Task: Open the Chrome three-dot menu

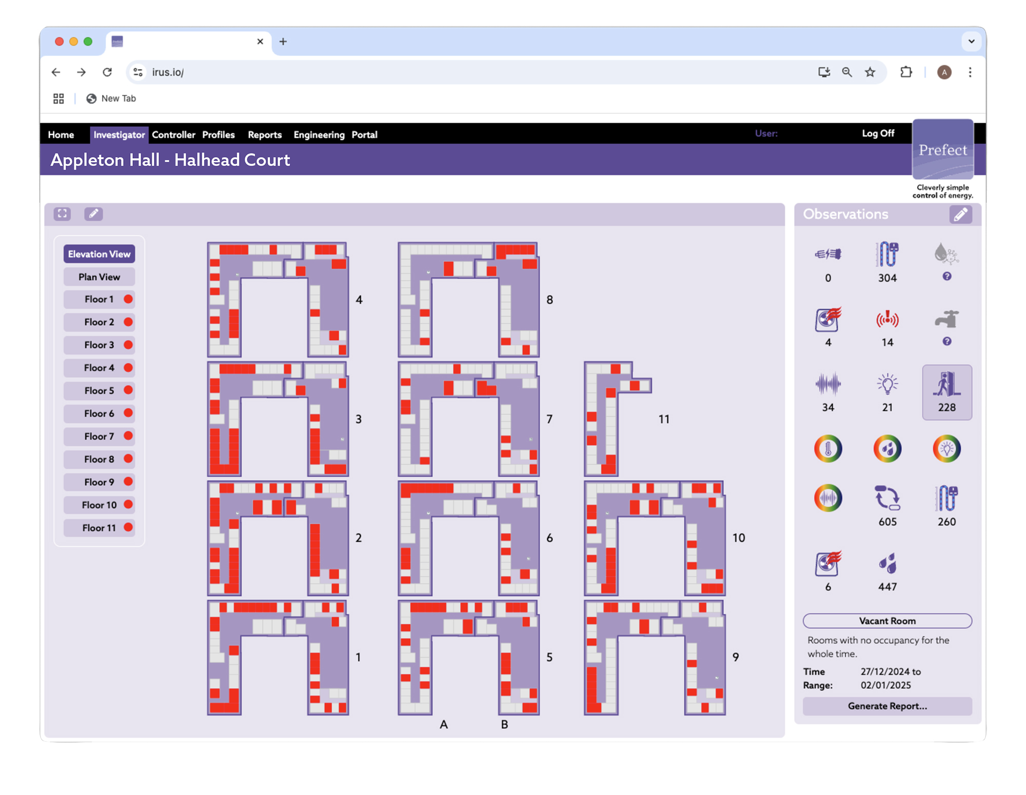Action: click(970, 72)
